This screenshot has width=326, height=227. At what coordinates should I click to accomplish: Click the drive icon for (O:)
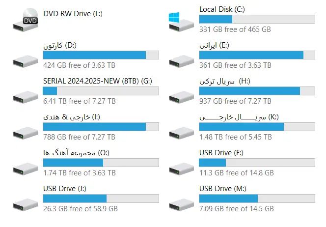26,169
